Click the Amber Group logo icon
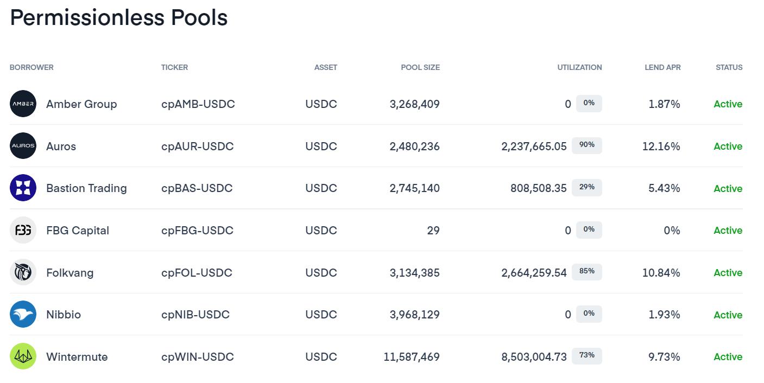Image resolution: width=764 pixels, height=383 pixels. click(23, 104)
